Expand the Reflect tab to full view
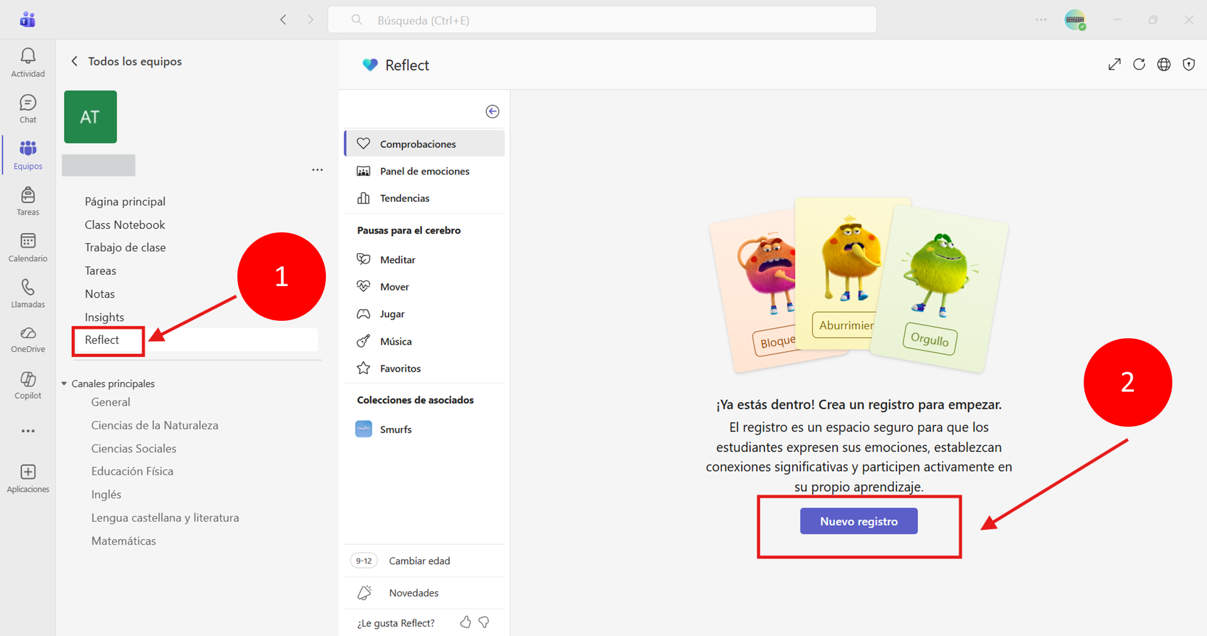 [1115, 64]
